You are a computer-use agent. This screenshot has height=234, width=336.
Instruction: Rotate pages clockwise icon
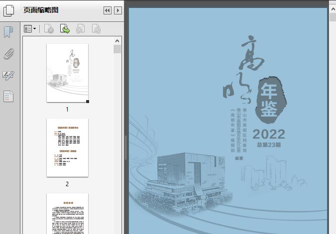96,29
